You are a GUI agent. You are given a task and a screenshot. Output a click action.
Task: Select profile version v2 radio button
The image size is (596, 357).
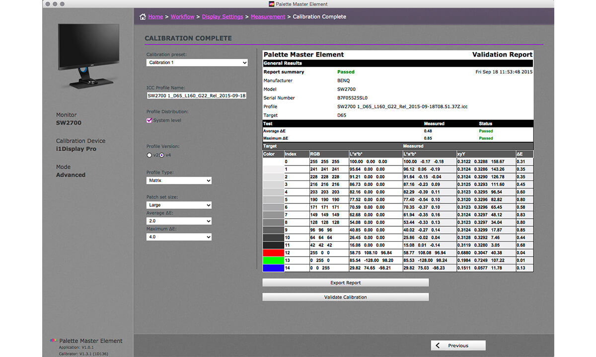(149, 155)
